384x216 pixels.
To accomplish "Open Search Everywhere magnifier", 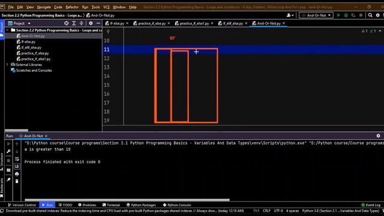I will point(370,15).
